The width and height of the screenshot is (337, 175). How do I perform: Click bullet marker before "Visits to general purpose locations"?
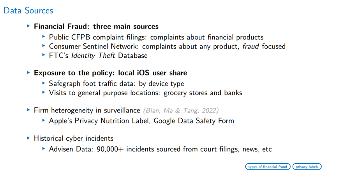(43, 92)
